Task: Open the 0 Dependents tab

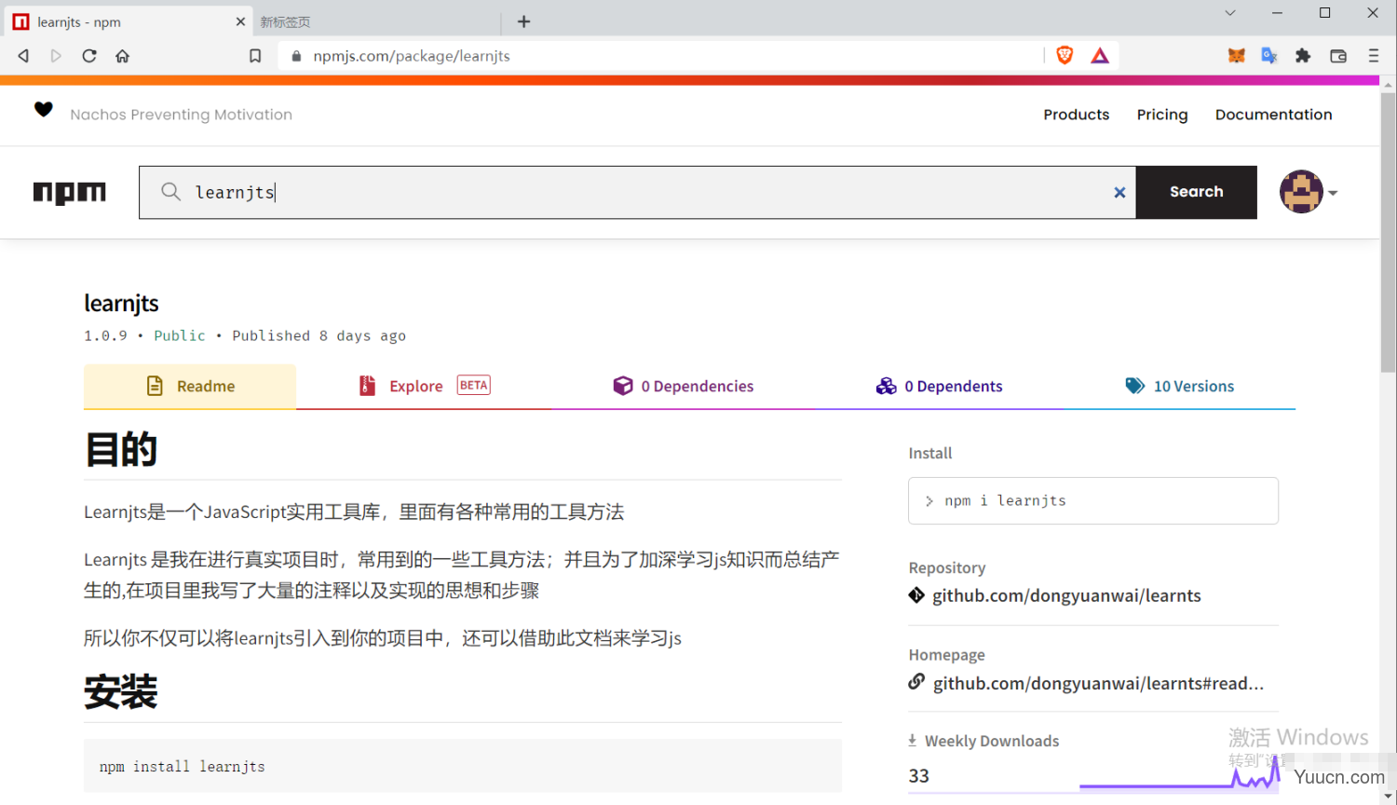Action: tap(939, 386)
